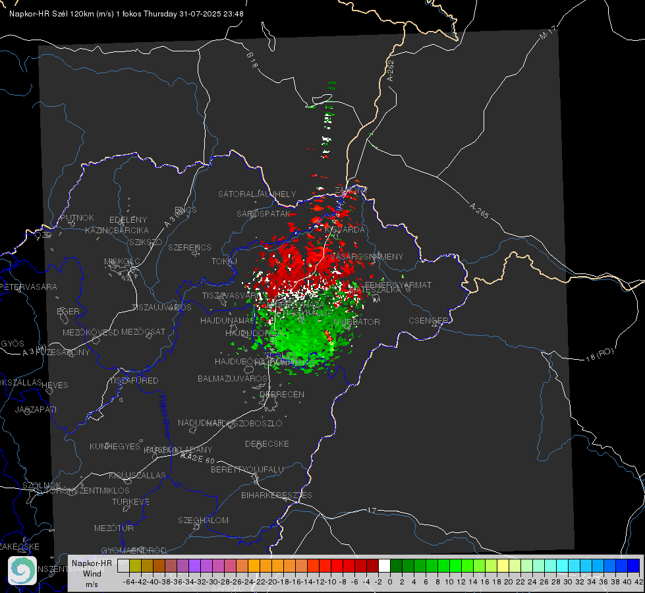Click the TOKAJ label
The image size is (645, 593).
coord(224,262)
